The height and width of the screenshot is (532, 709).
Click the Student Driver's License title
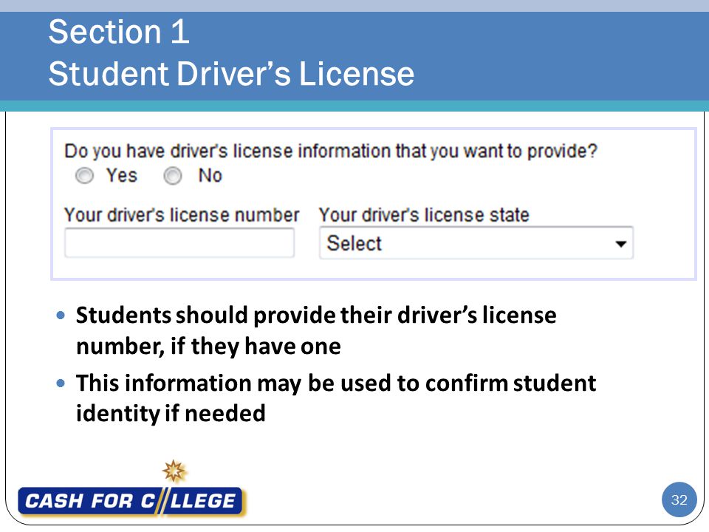pyautogui.click(x=231, y=74)
